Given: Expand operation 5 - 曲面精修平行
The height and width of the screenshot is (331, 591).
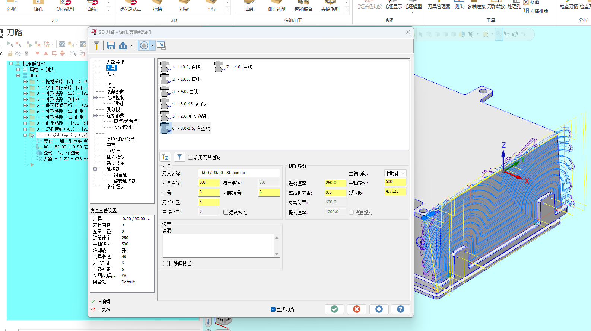Looking at the screenshot, I should (x=25, y=105).
